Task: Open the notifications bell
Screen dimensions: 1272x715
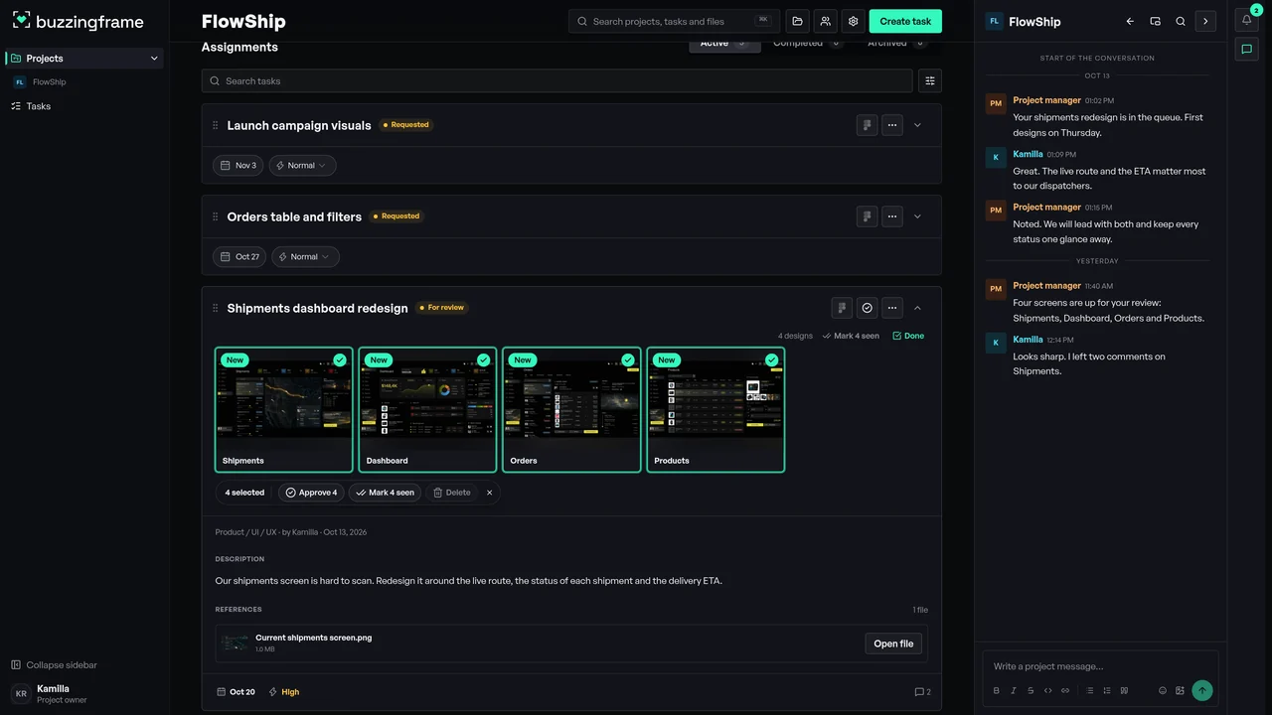Action: coord(1247,20)
